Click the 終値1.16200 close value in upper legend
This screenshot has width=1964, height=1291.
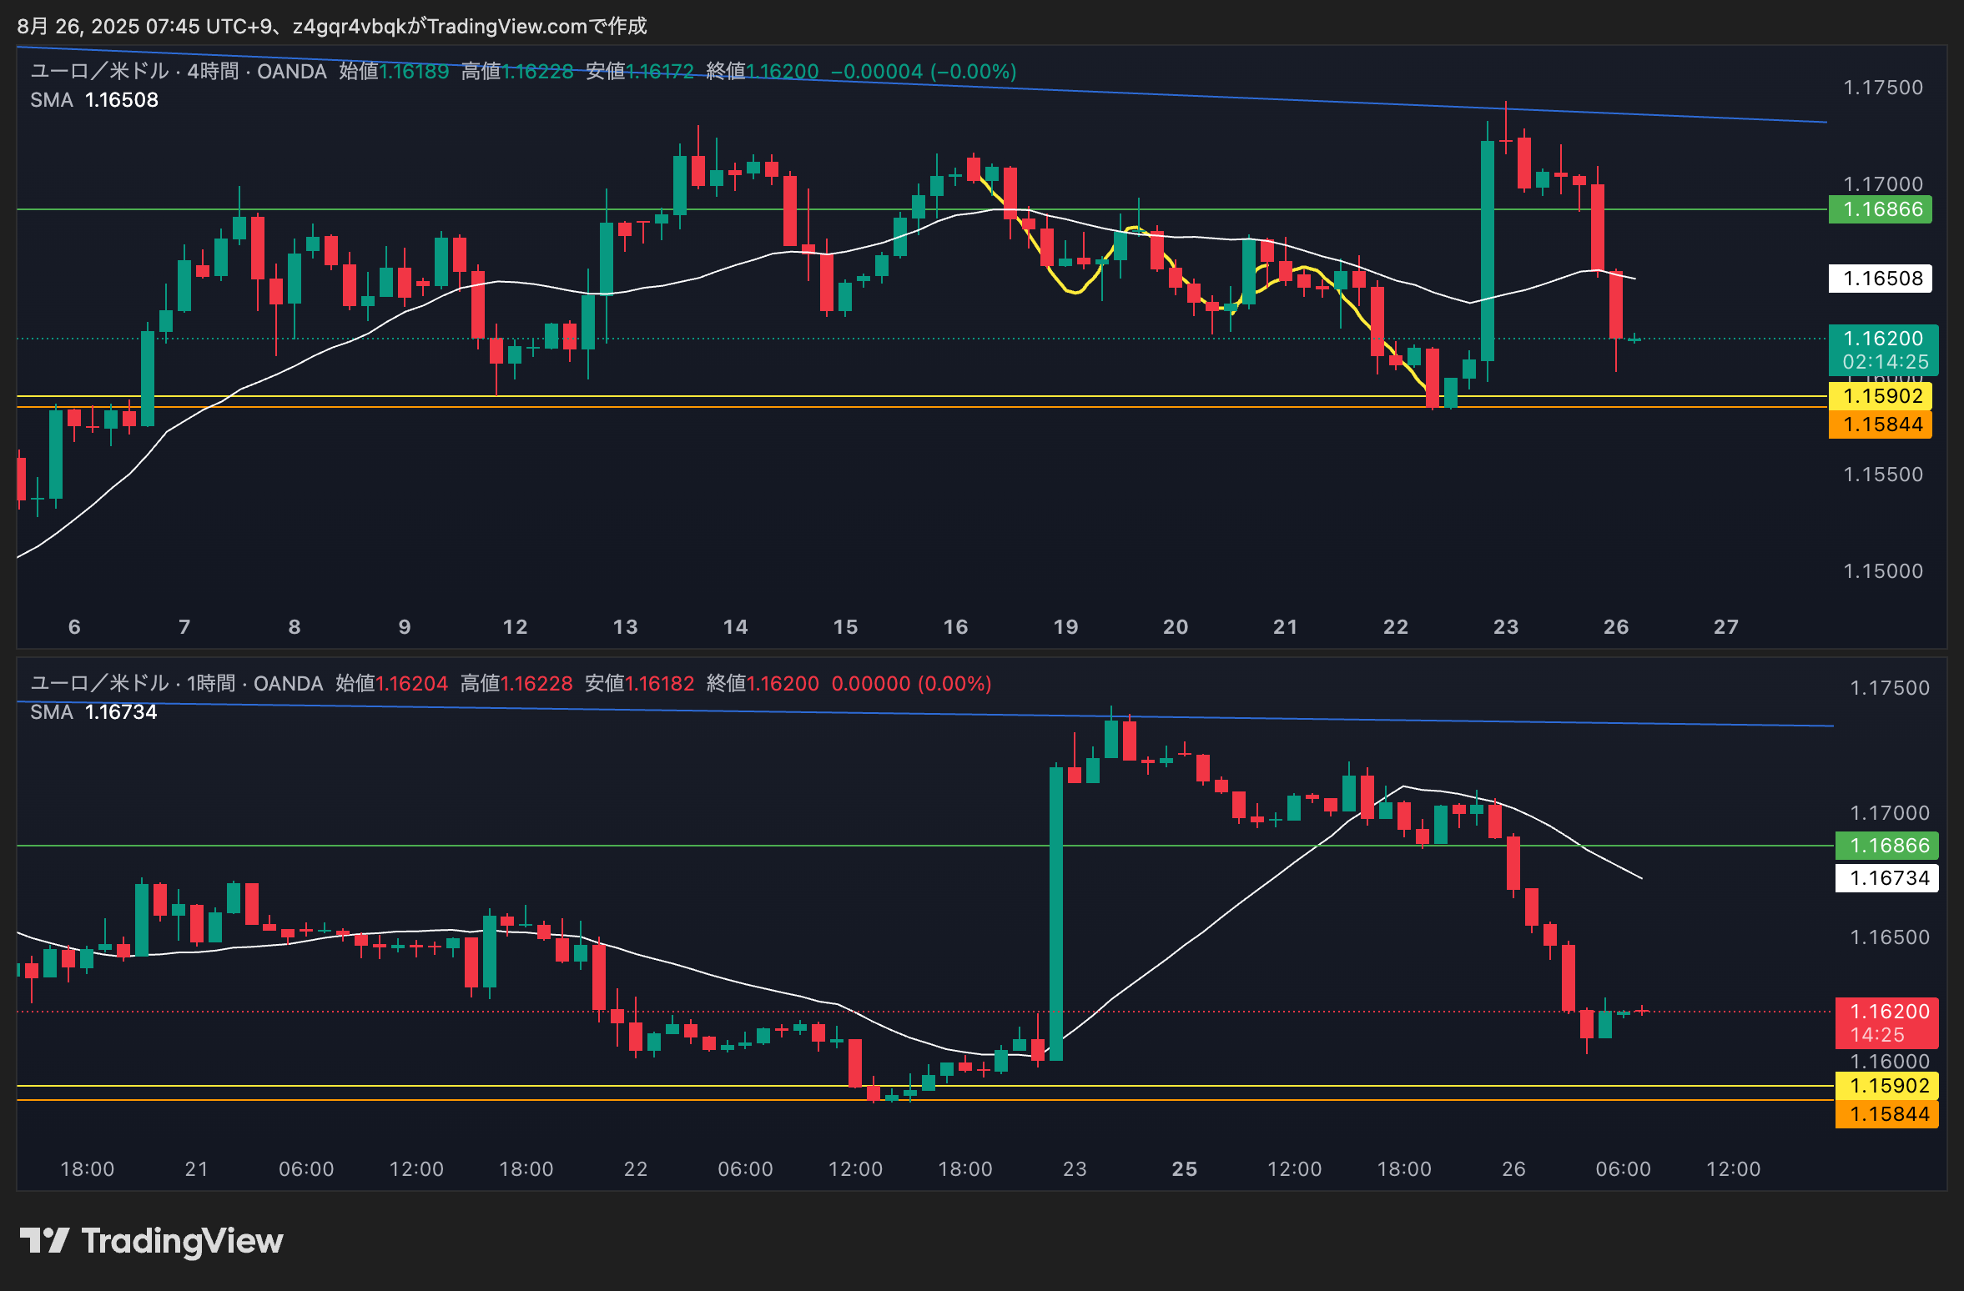762,72
